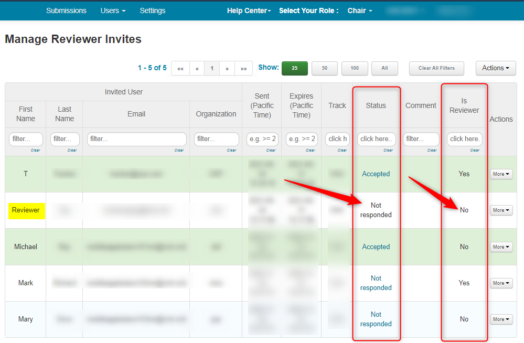Clear the Sent time filter
Viewport: 524px width, 343px height.
point(271,151)
